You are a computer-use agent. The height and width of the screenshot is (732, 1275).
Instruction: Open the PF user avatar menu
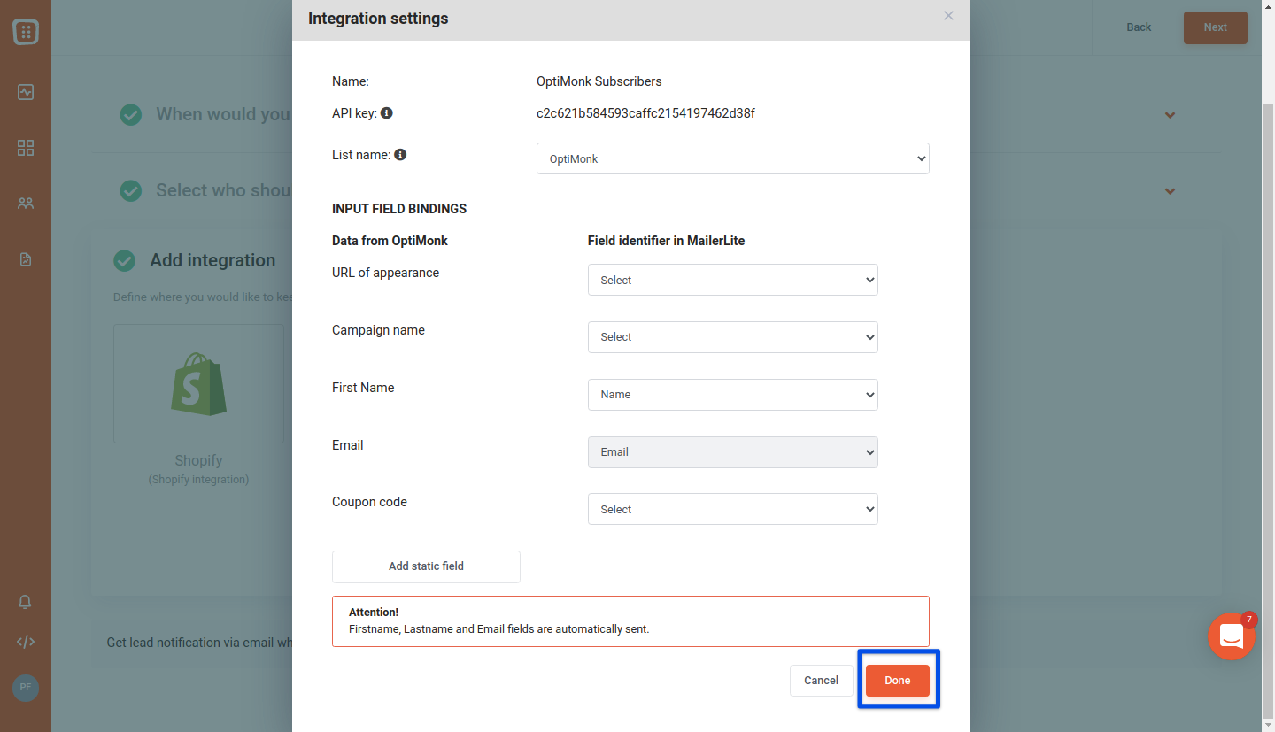click(x=26, y=687)
